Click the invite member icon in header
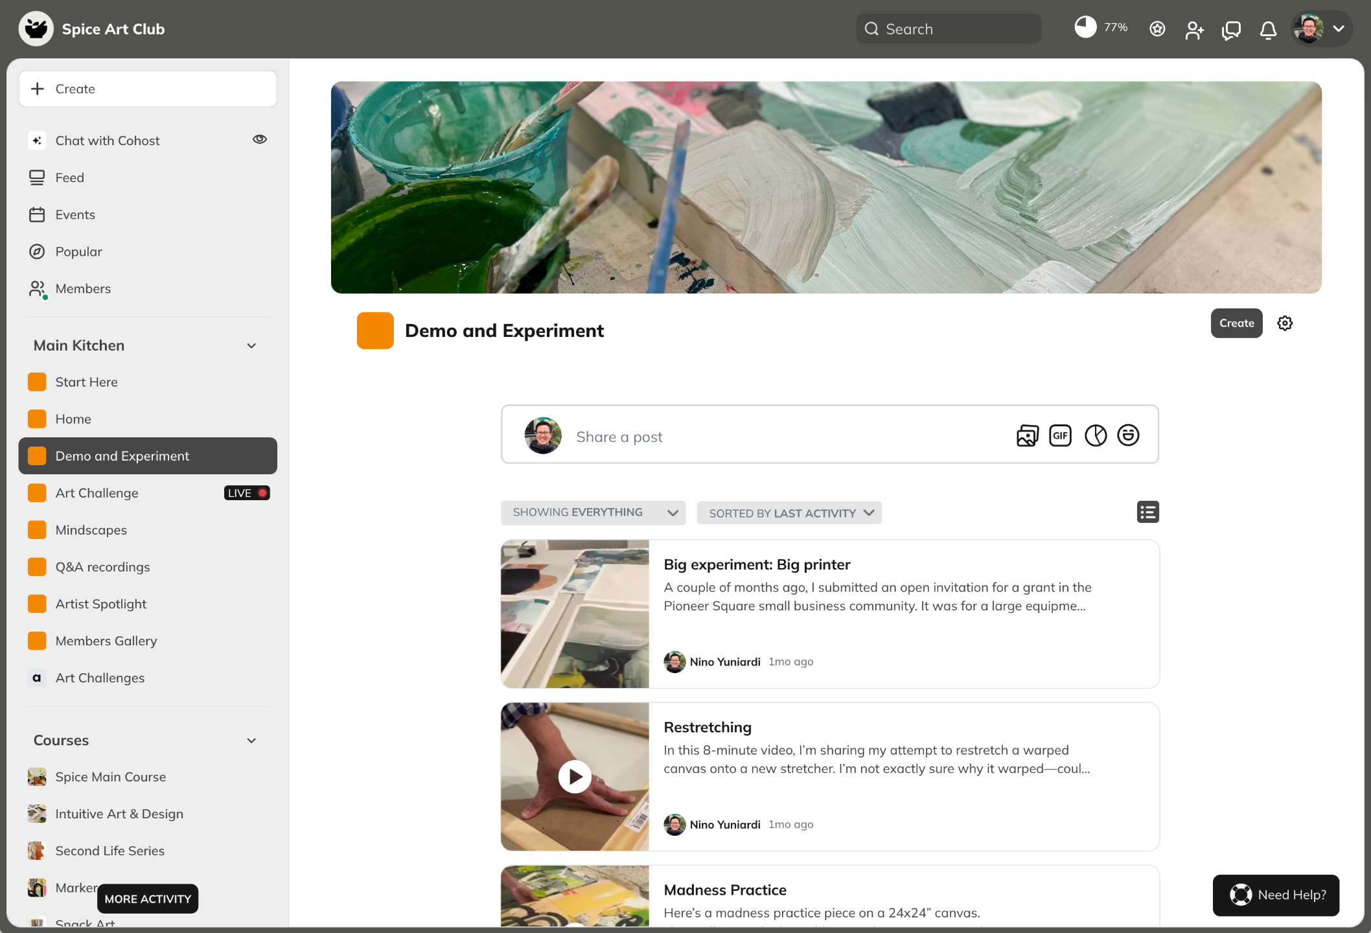This screenshot has width=1371, height=933. coord(1194,30)
